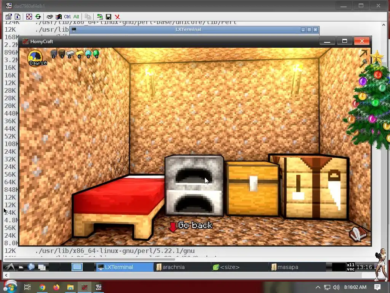Click red X disconnect icon in VNC toolbar
390x293 pixels.
tap(117, 17)
